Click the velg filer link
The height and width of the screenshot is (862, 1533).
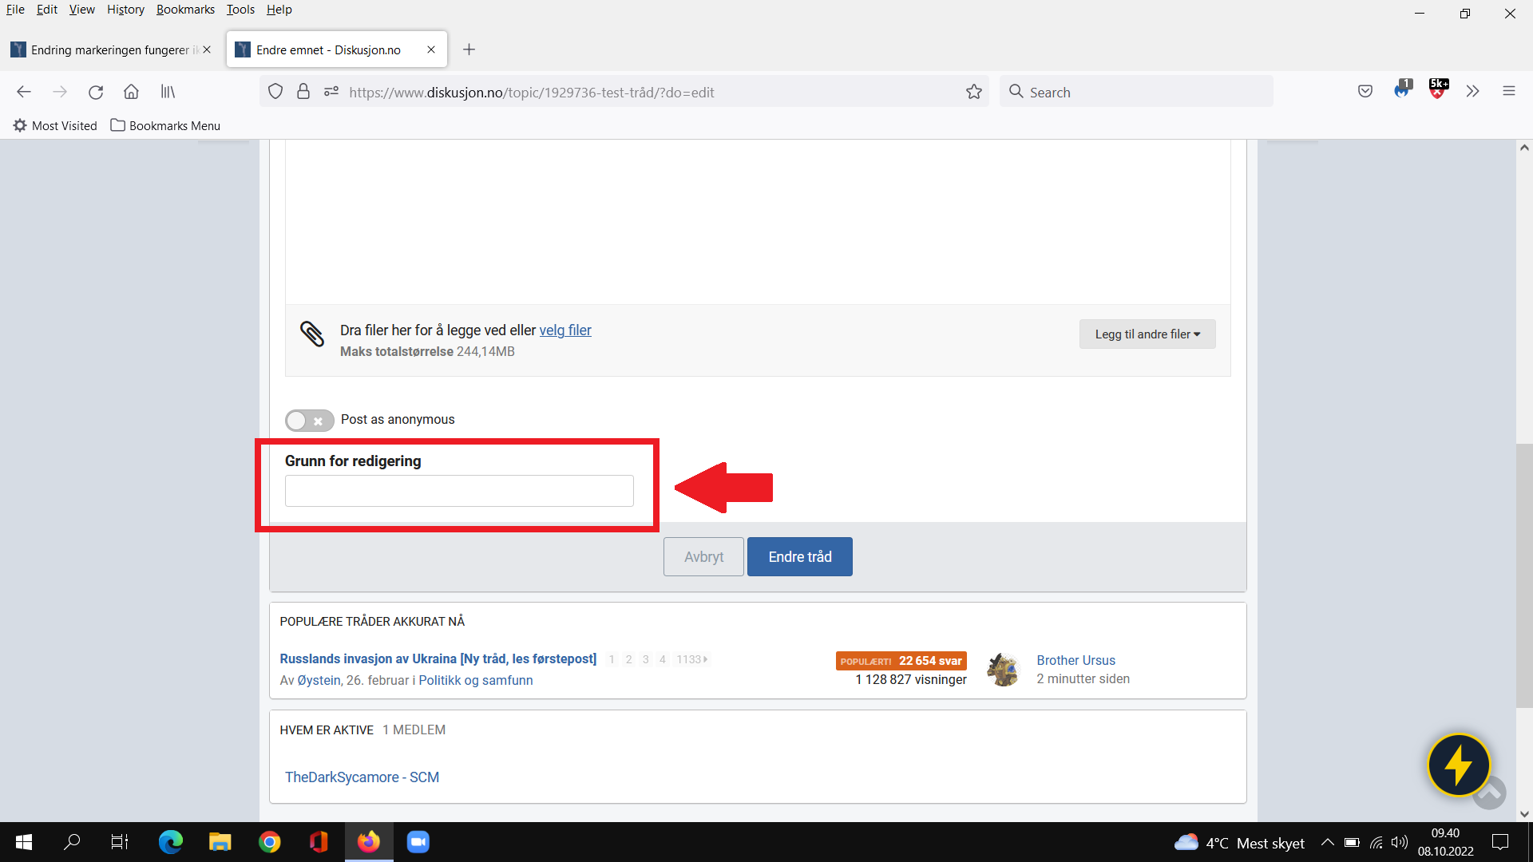pyautogui.click(x=565, y=330)
